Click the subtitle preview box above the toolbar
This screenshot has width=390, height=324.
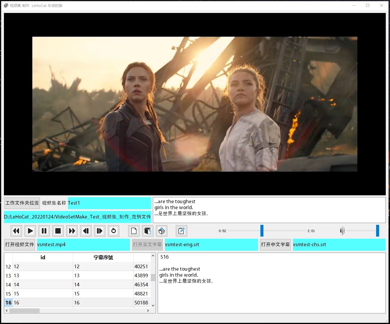[269, 210]
